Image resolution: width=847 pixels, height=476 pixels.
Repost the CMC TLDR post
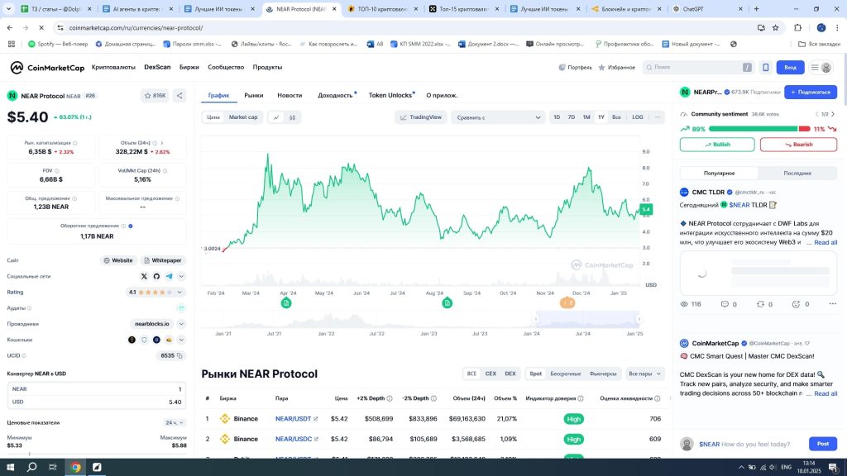(x=761, y=304)
